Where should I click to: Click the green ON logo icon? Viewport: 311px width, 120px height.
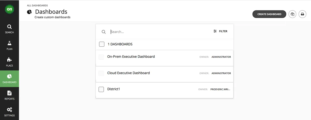9,9
